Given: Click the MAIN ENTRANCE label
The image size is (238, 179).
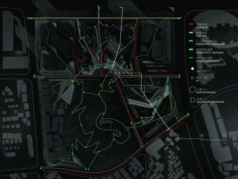Looking at the screenshot, I should click(206, 92).
